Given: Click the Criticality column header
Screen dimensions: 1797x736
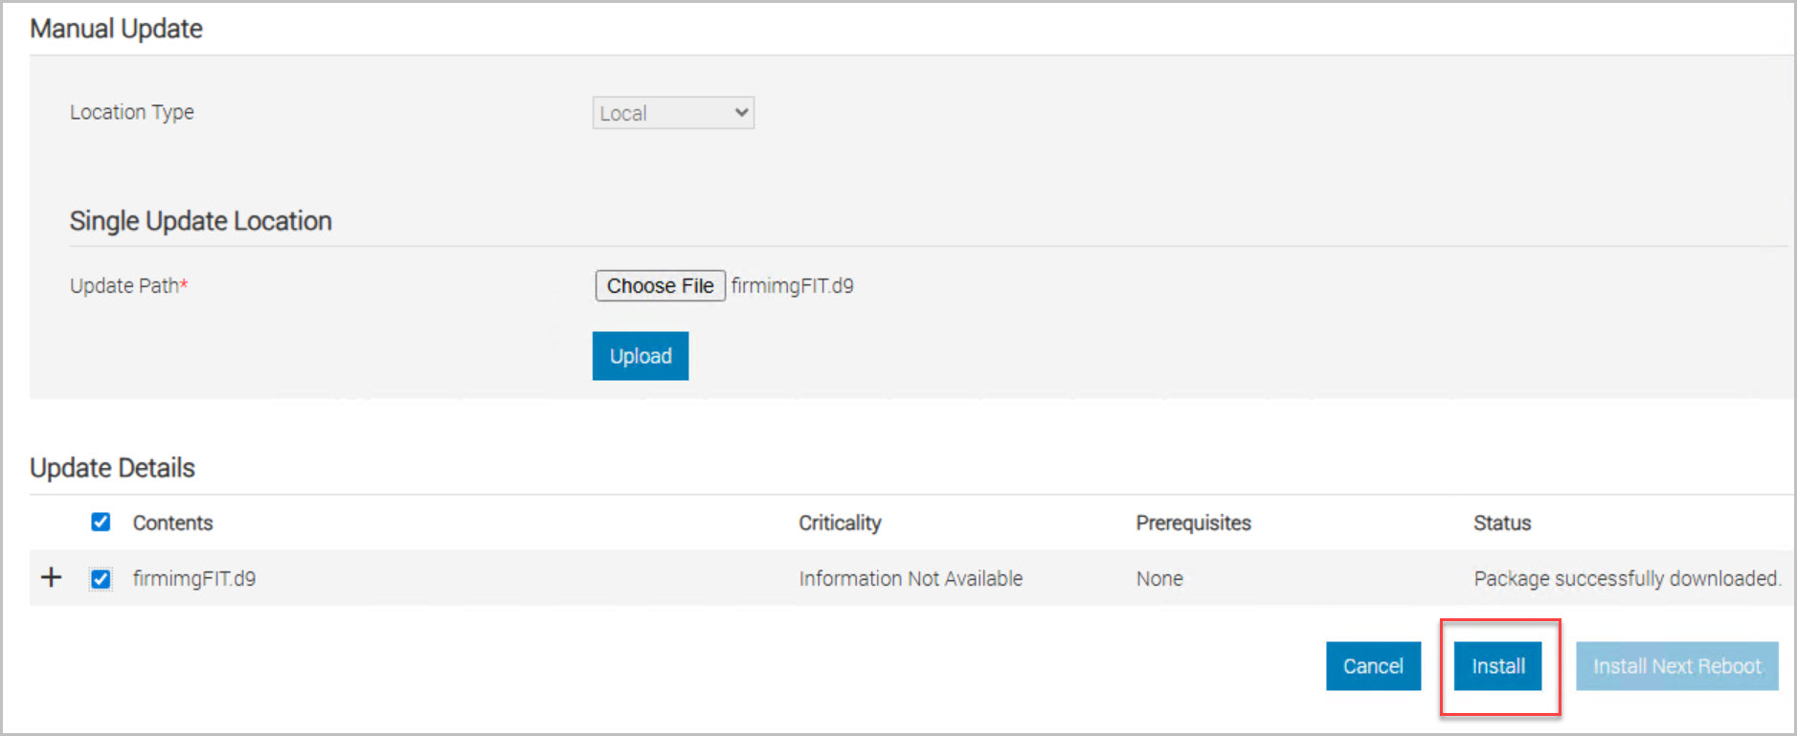Looking at the screenshot, I should click(840, 523).
